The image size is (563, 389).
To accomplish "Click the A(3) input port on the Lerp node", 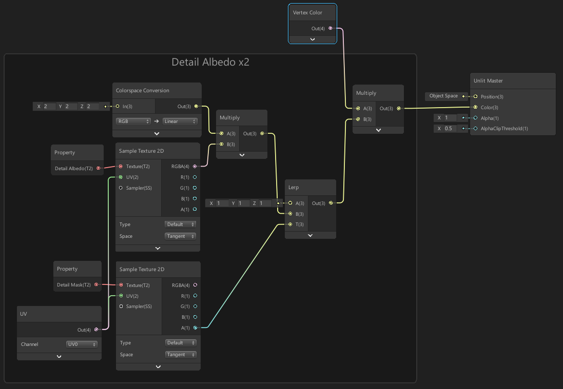I will click(290, 203).
